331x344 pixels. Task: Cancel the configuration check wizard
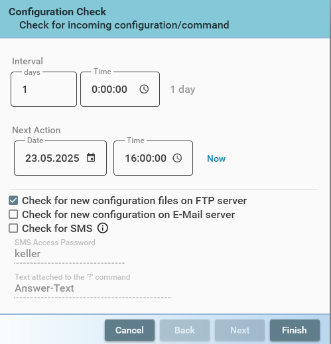pos(129,330)
